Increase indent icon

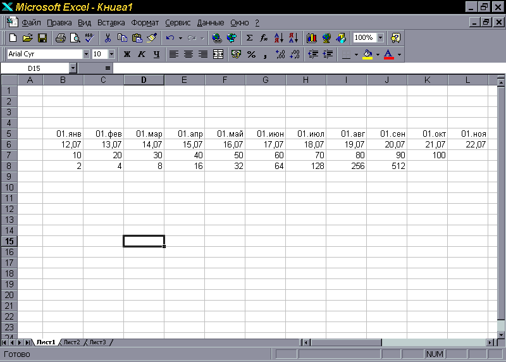(x=328, y=54)
